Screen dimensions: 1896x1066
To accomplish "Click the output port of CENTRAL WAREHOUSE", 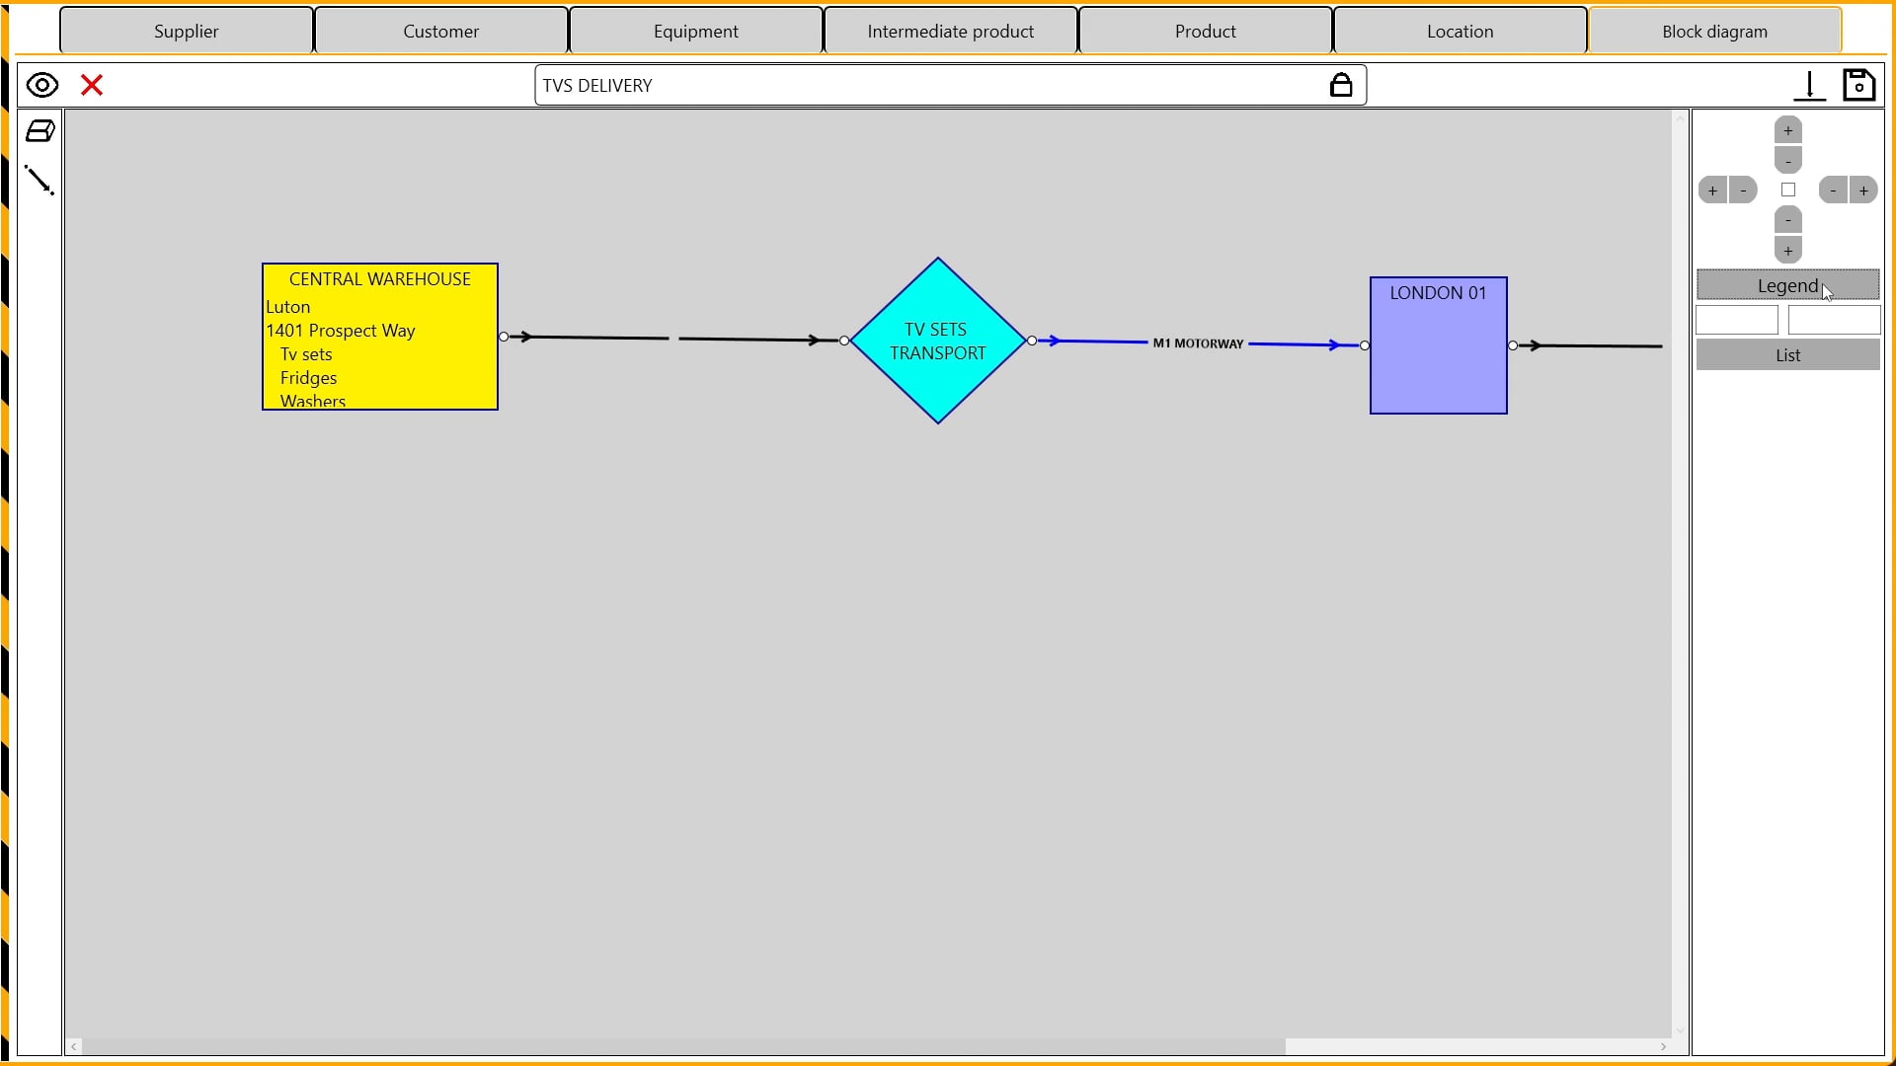I will [x=504, y=337].
